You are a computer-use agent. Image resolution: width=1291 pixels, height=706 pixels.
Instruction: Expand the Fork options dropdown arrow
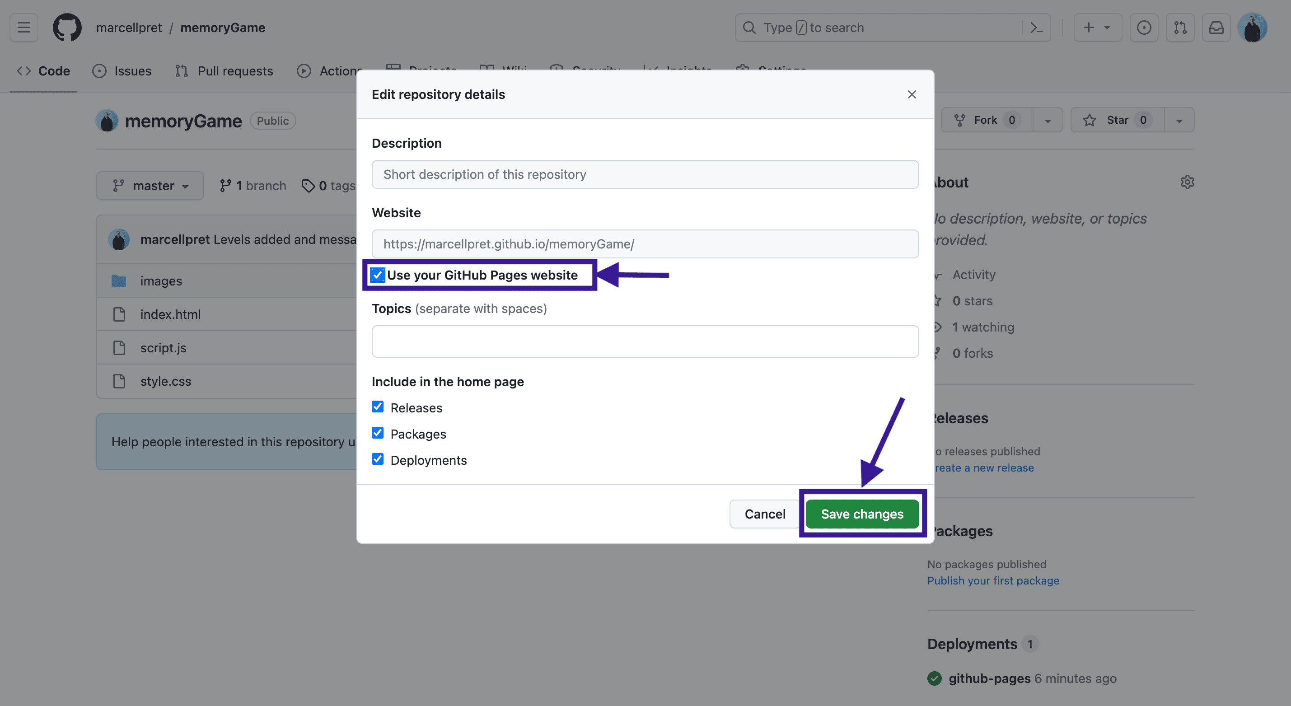pos(1048,120)
